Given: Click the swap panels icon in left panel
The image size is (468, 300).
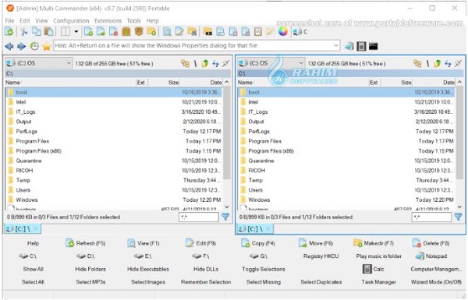Looking at the screenshot, I should pyautogui.click(x=215, y=63).
